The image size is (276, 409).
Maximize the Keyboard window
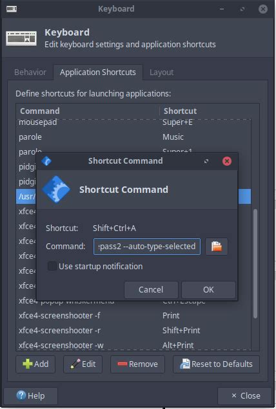242,9
